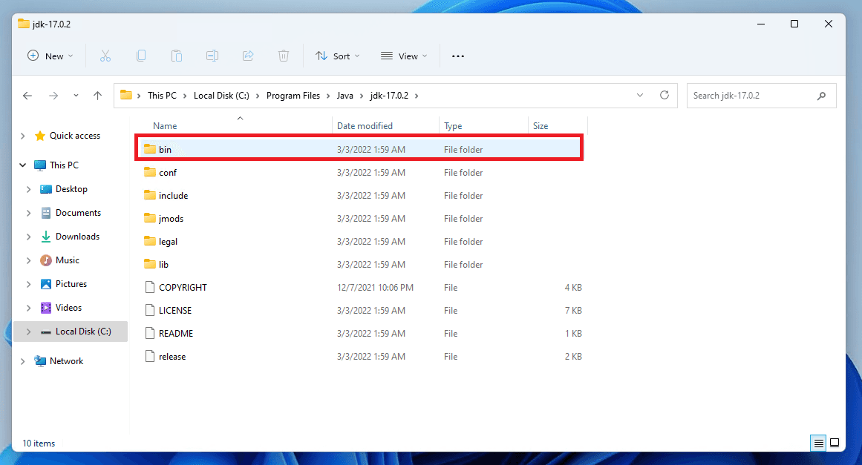Click the README file icon
Image resolution: width=862 pixels, height=465 pixels.
149,333
